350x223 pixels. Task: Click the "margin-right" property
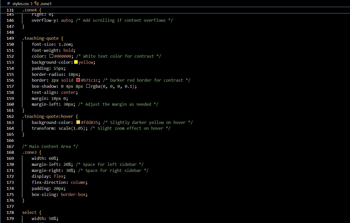[47, 170]
